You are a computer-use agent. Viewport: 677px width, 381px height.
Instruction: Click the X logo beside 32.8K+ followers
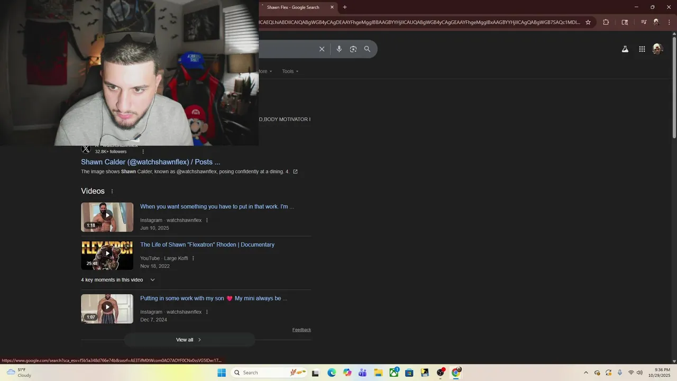(86, 149)
